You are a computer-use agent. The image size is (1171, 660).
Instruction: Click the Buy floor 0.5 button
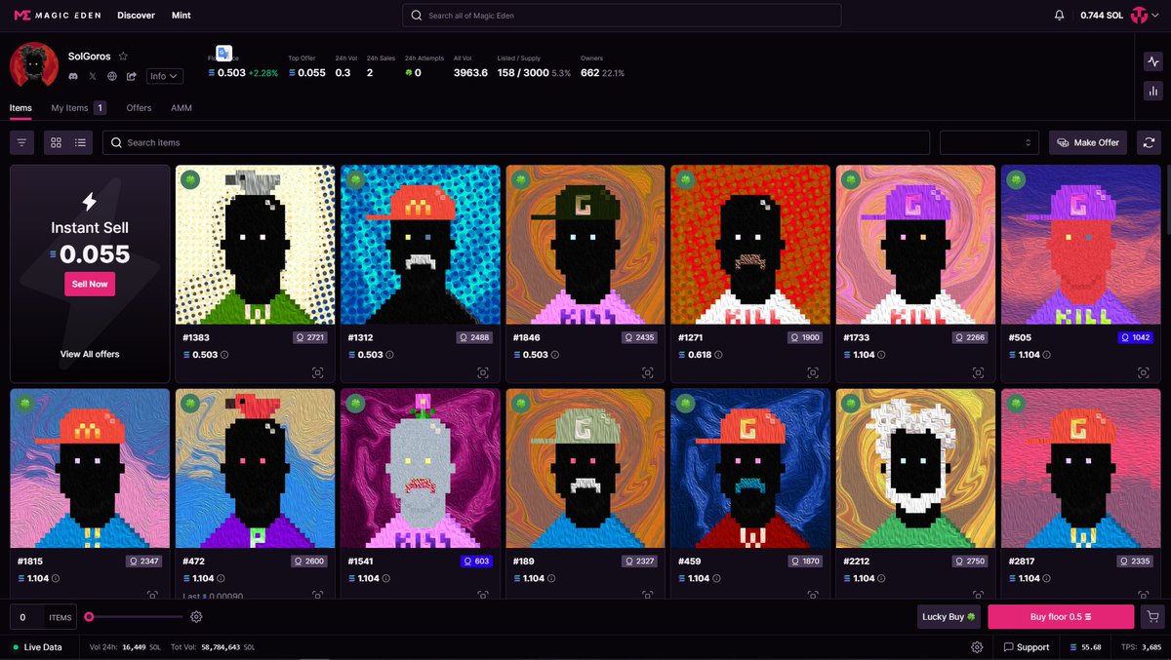point(1061,616)
